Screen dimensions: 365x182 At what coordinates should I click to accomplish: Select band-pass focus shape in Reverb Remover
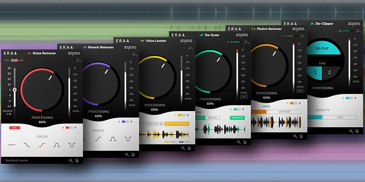[x=113, y=139]
